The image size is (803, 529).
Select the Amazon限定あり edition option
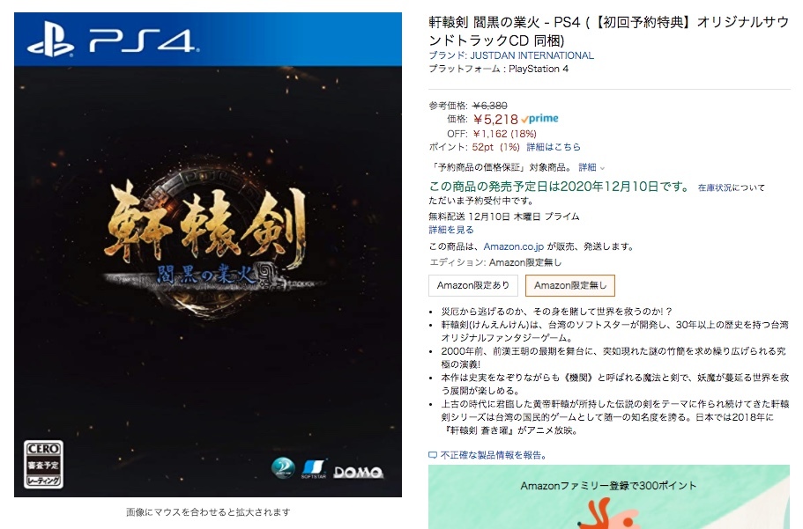(473, 285)
